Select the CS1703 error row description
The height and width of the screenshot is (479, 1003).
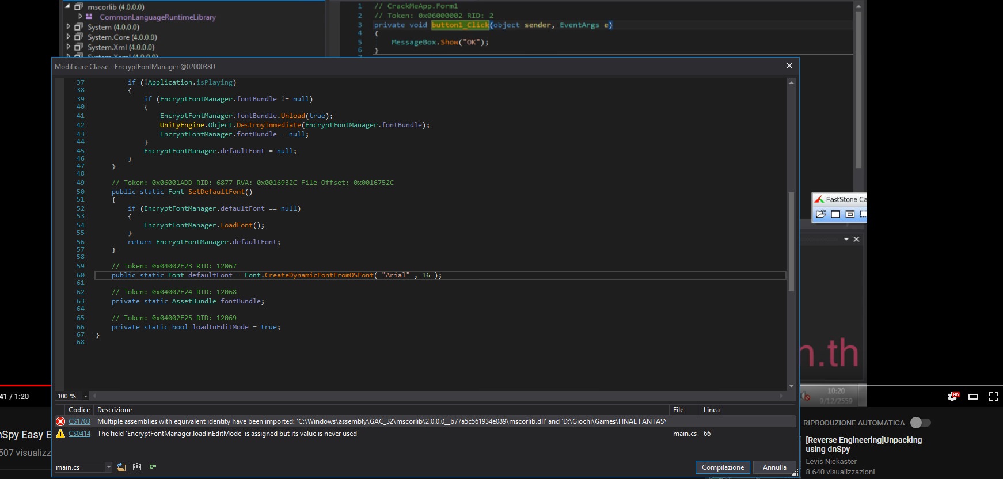[x=382, y=421]
